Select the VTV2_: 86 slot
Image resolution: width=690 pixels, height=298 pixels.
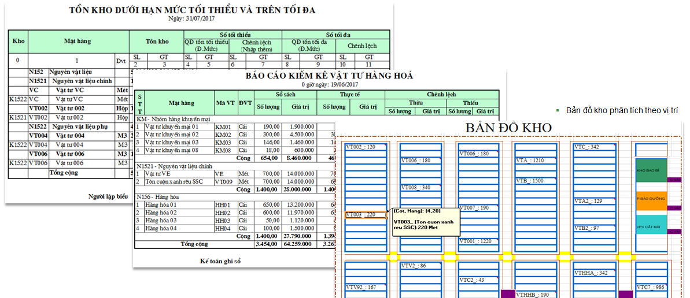[422, 266]
